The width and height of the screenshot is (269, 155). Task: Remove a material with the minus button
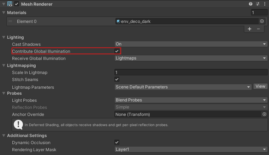(258, 29)
